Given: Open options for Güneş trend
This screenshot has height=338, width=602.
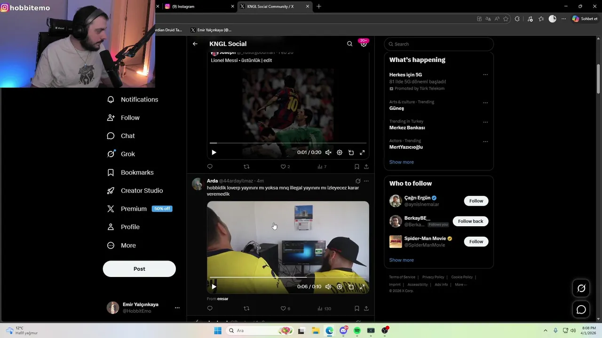Looking at the screenshot, I should coord(485,103).
